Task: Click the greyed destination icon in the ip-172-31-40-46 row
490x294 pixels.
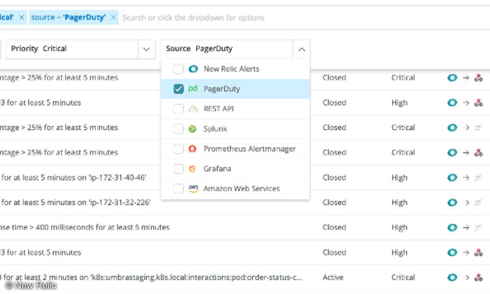Action: click(478, 178)
